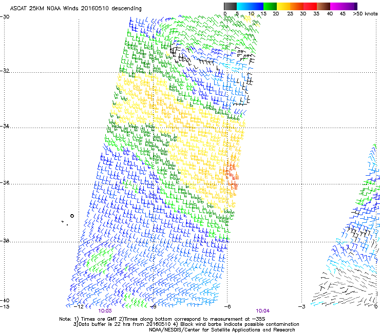Image resolution: width=380 pixels, height=333 pixels.
Task: Click the '45' label under the color bar
Action: [x=343, y=14]
